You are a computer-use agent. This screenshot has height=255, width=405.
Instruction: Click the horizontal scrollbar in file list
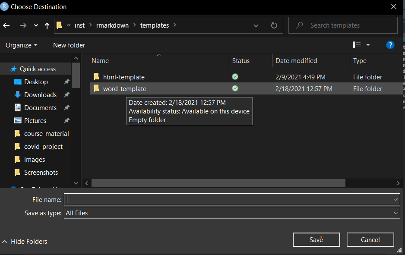click(218, 183)
